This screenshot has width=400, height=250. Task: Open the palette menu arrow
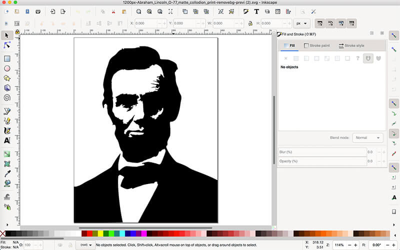click(x=395, y=235)
